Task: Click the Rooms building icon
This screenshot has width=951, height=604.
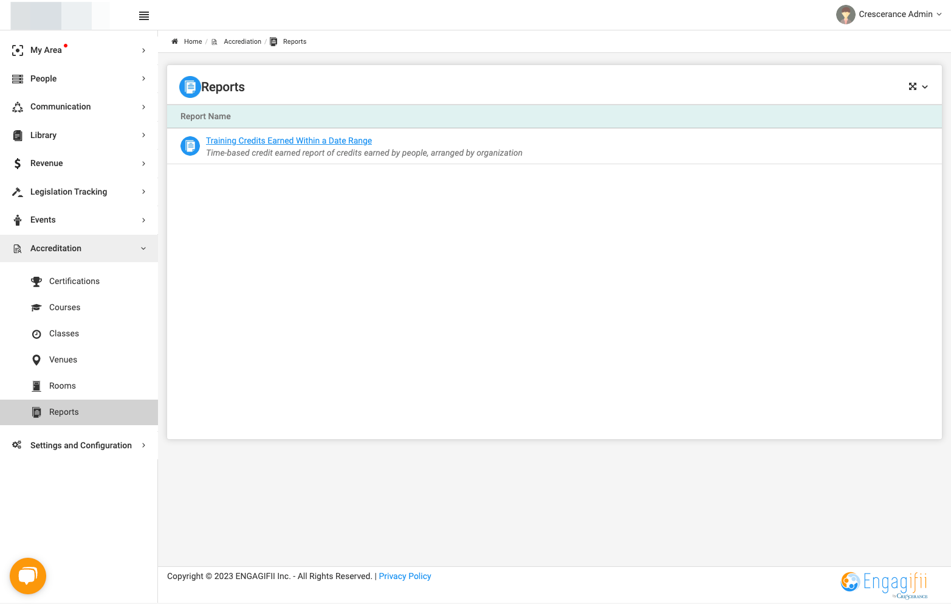Action: (x=36, y=386)
